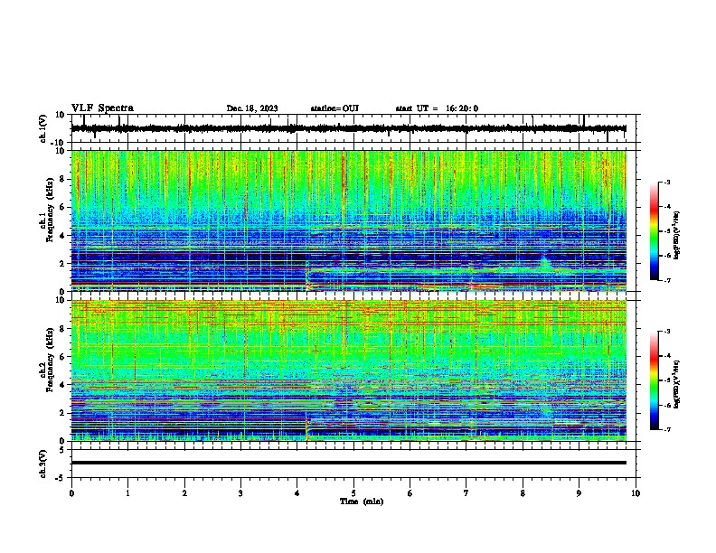Click the ch.2 colorbar log PSD label

pos(676,384)
